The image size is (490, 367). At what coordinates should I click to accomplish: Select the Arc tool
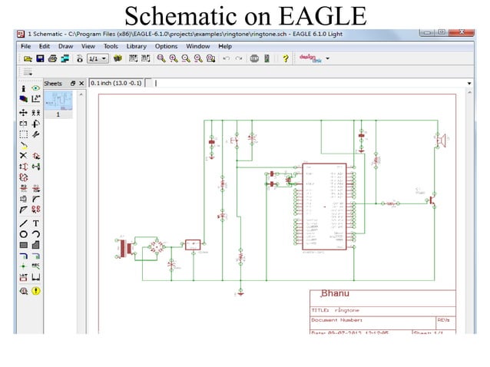pos(36,234)
